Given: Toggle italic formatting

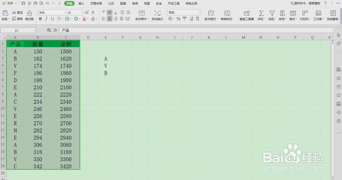Looking at the screenshot, I should point(46,19).
